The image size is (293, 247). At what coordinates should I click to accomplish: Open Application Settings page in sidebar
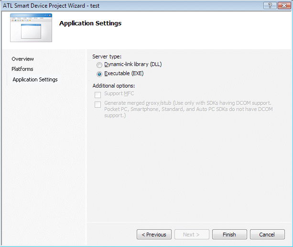(x=35, y=79)
